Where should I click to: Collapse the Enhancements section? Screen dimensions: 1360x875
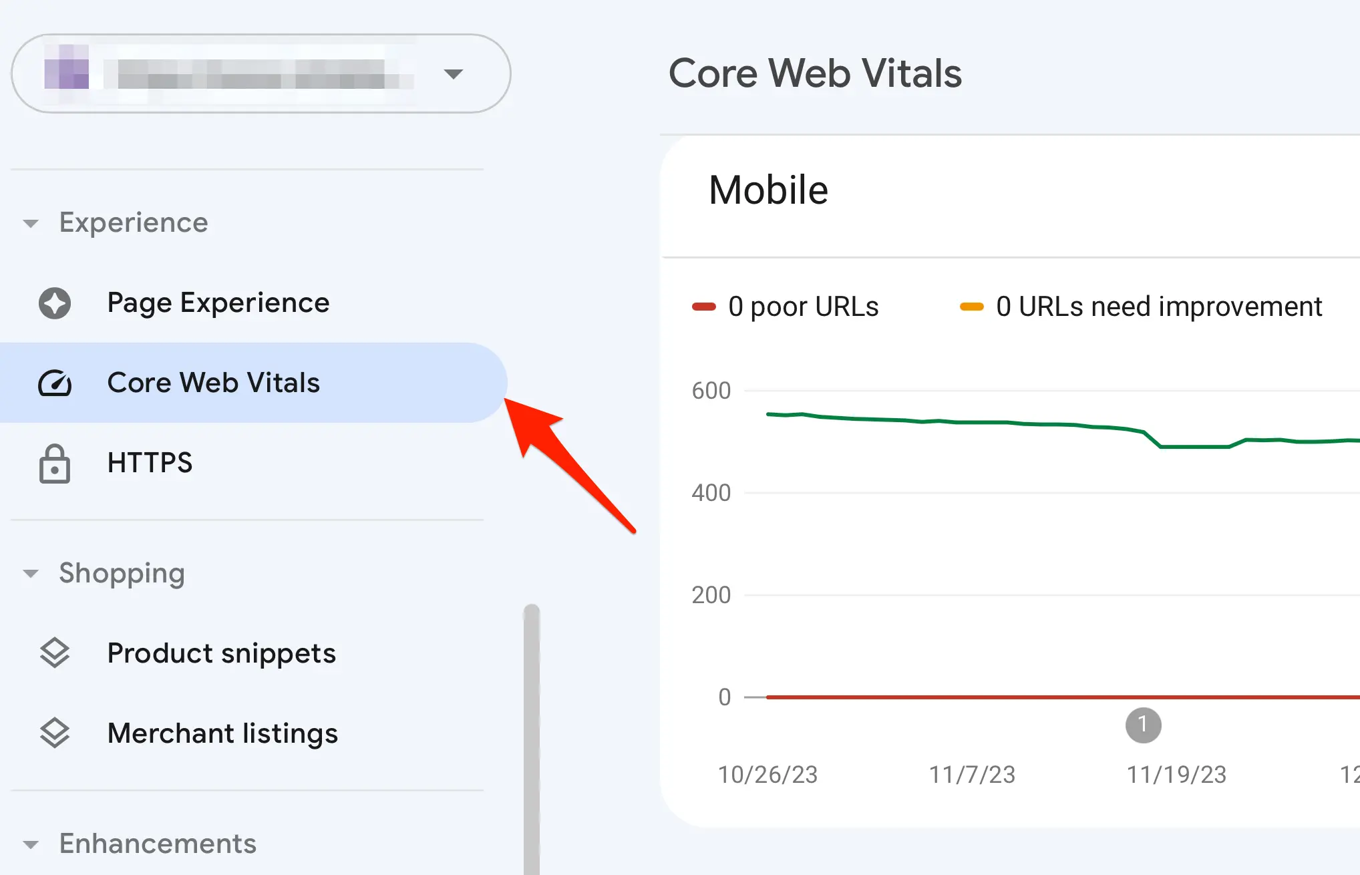coord(31,844)
